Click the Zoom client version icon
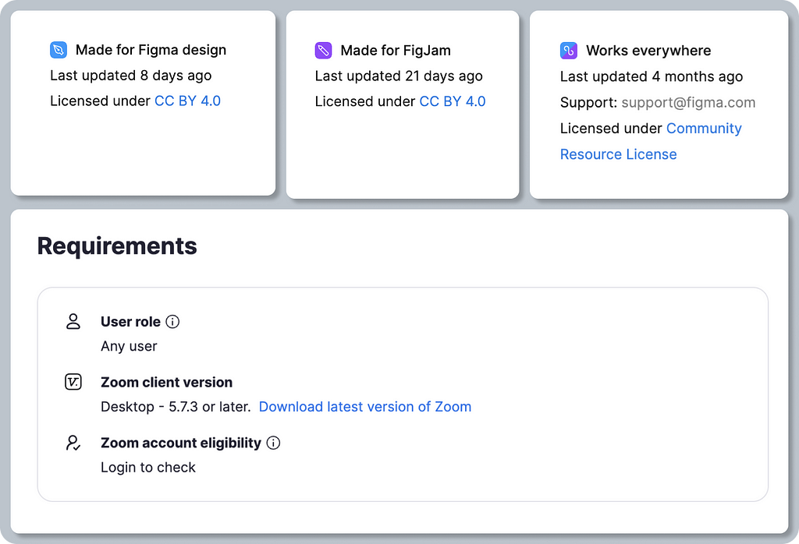The height and width of the screenshot is (544, 799). pos(73,382)
